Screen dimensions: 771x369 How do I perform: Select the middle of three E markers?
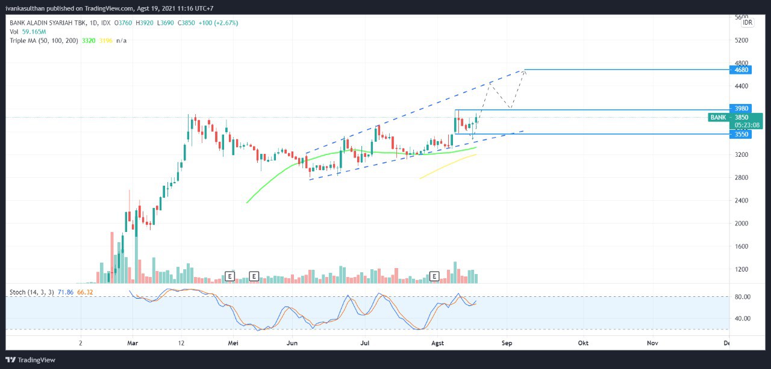(x=254, y=276)
